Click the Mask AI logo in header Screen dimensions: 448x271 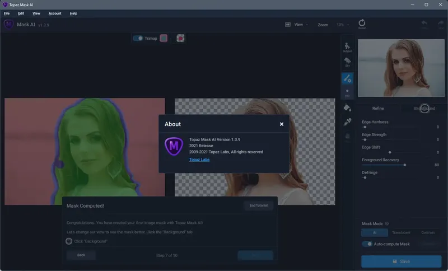(8, 25)
